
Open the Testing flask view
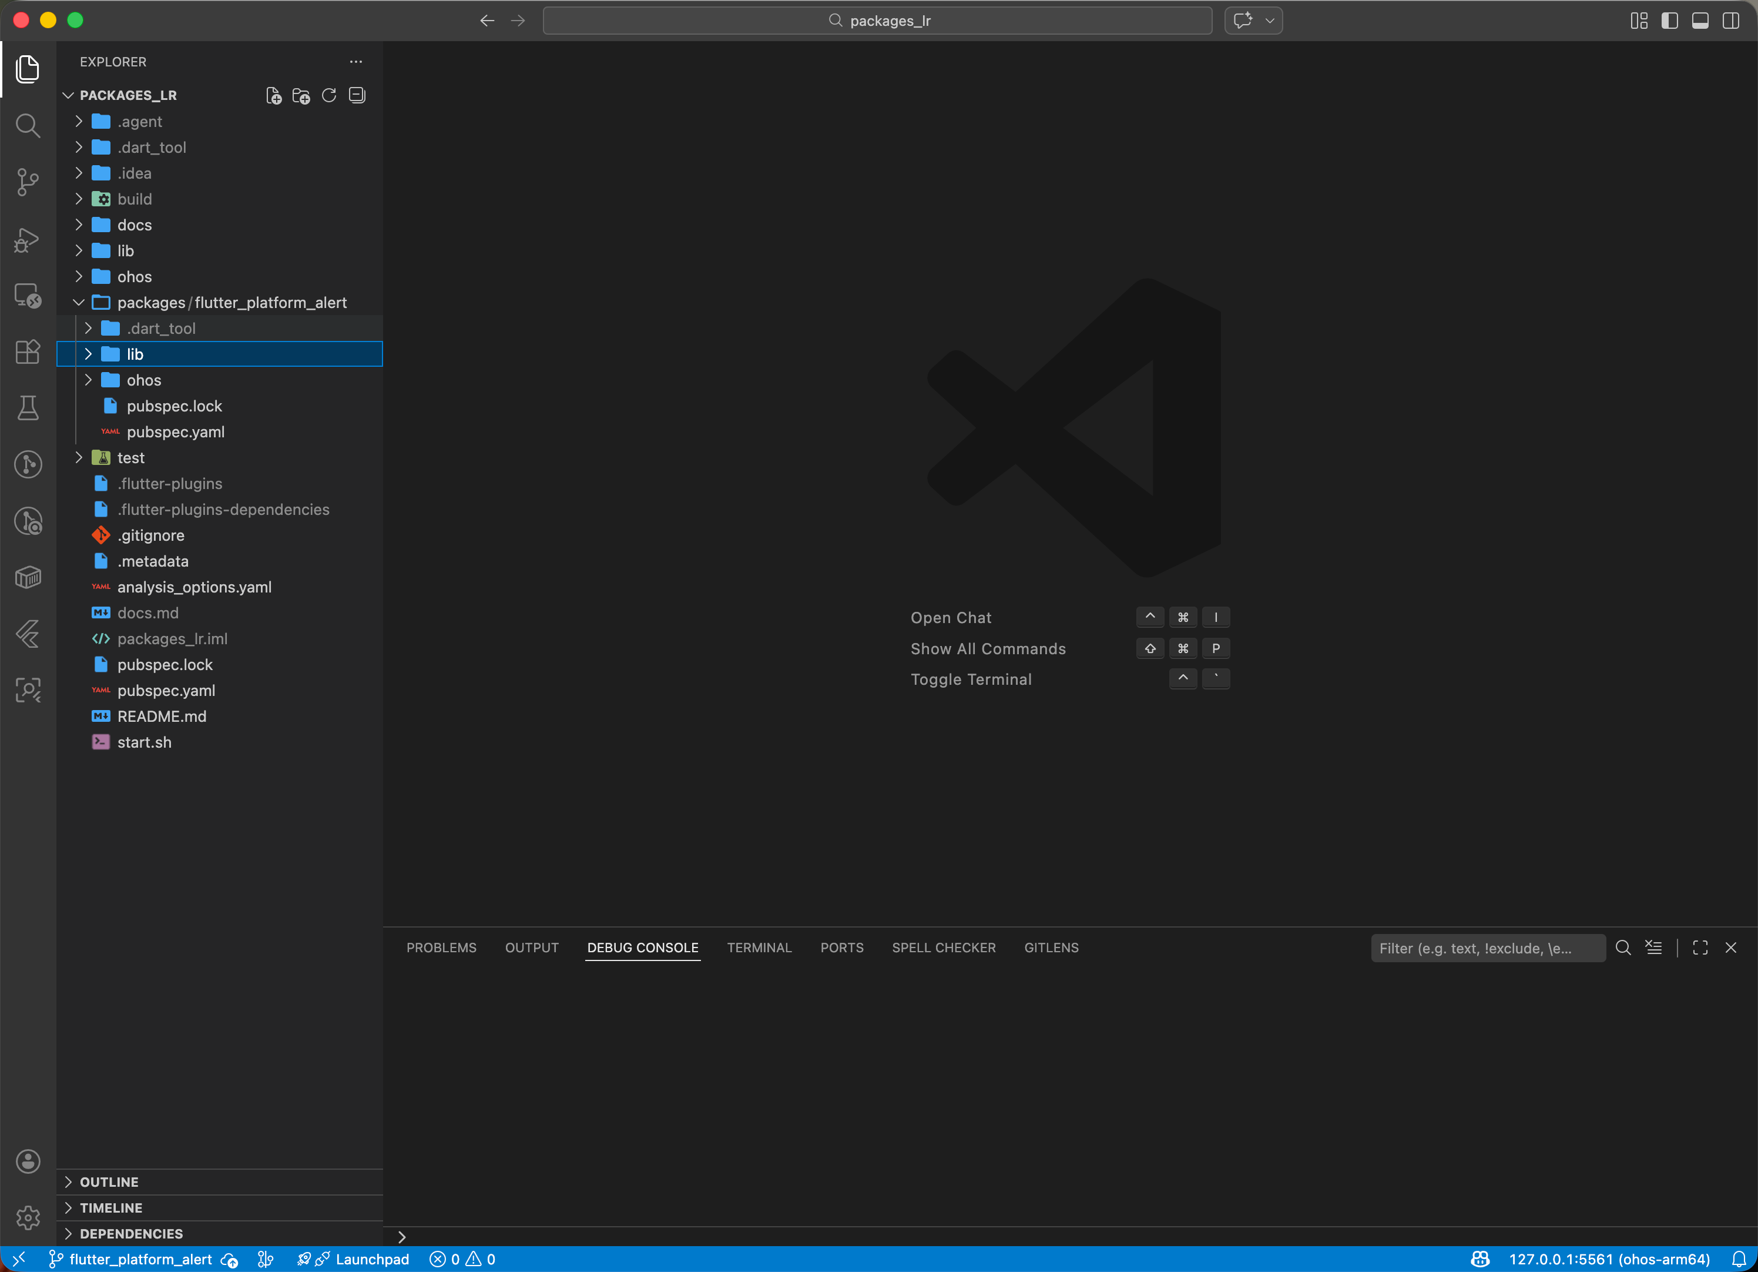pyautogui.click(x=28, y=408)
